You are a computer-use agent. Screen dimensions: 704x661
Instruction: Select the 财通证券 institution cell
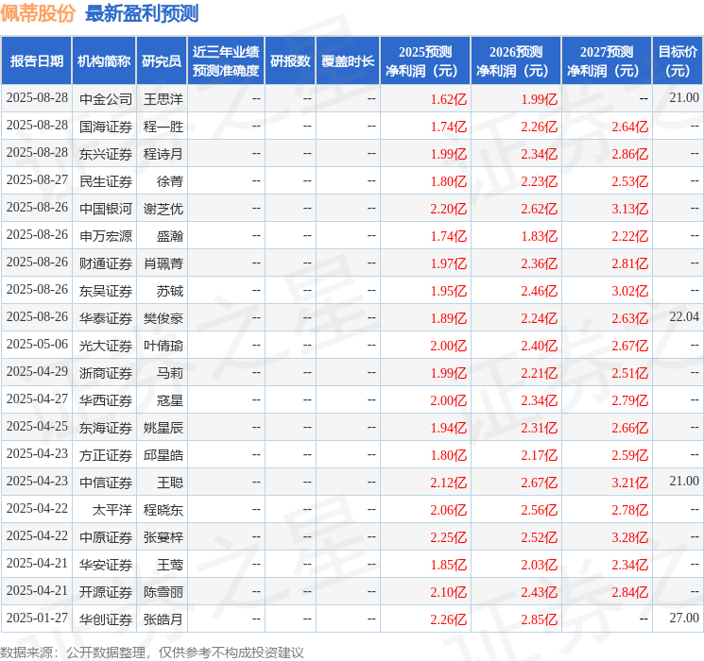click(106, 263)
